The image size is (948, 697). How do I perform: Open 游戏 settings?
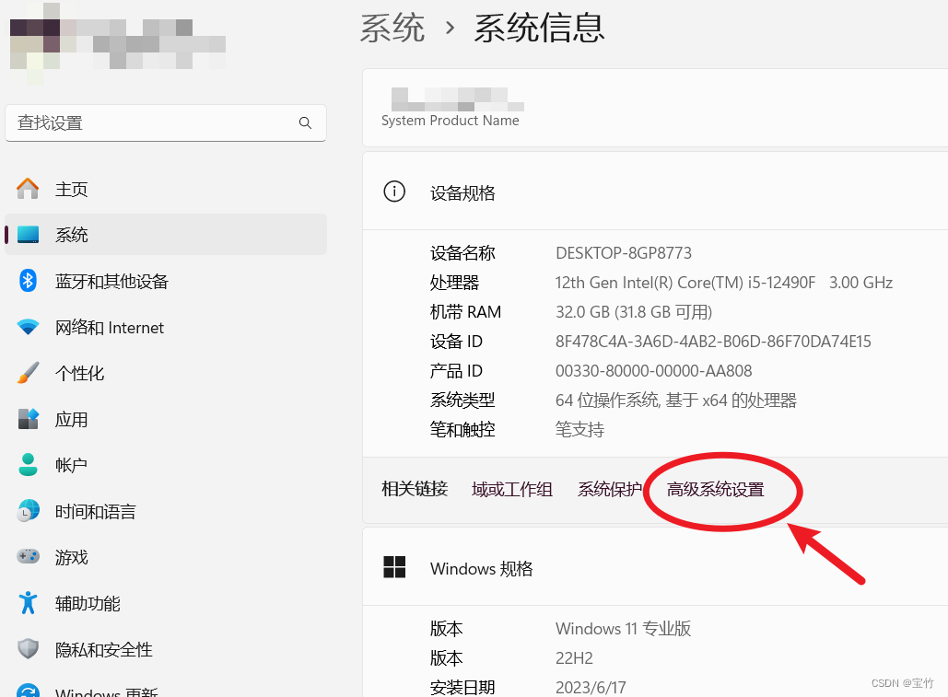(166, 557)
